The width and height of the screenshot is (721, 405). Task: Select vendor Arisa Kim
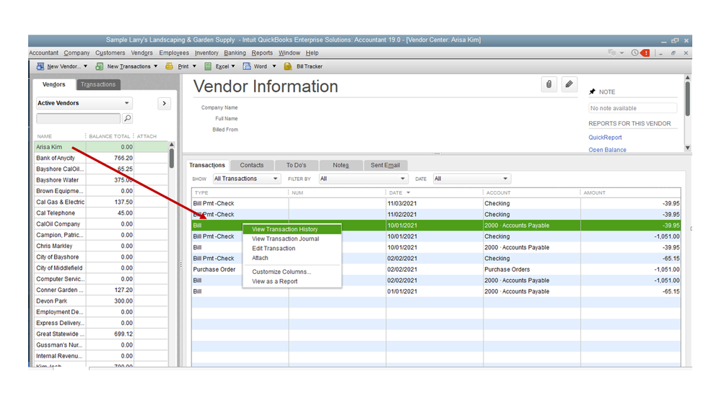coord(101,147)
